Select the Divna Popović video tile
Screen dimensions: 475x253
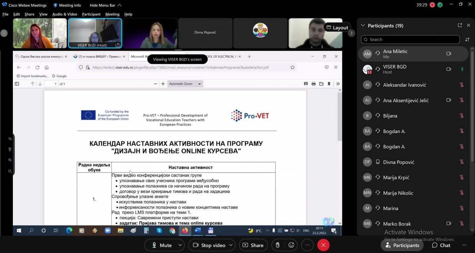point(205,33)
